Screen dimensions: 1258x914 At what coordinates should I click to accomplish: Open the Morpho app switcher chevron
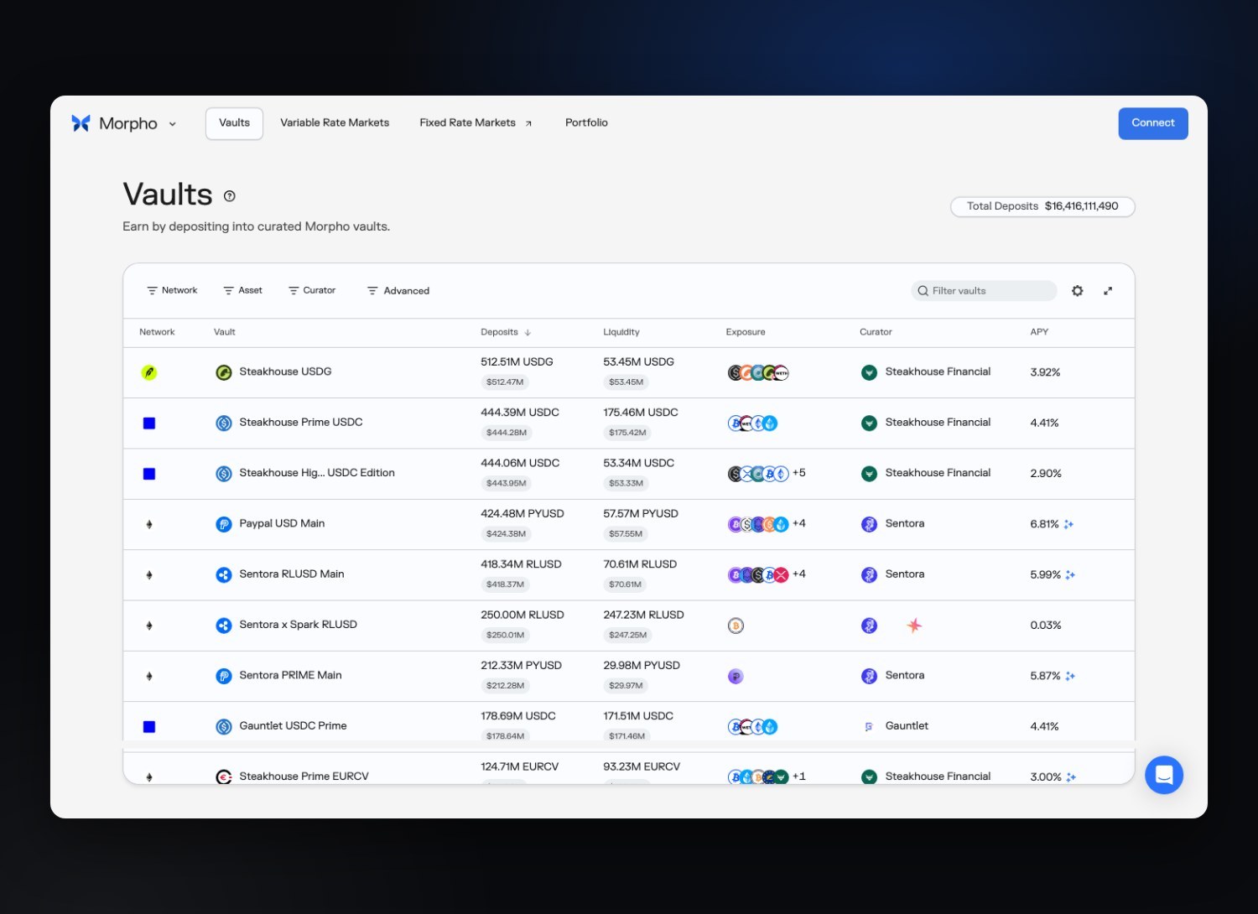[x=173, y=124]
